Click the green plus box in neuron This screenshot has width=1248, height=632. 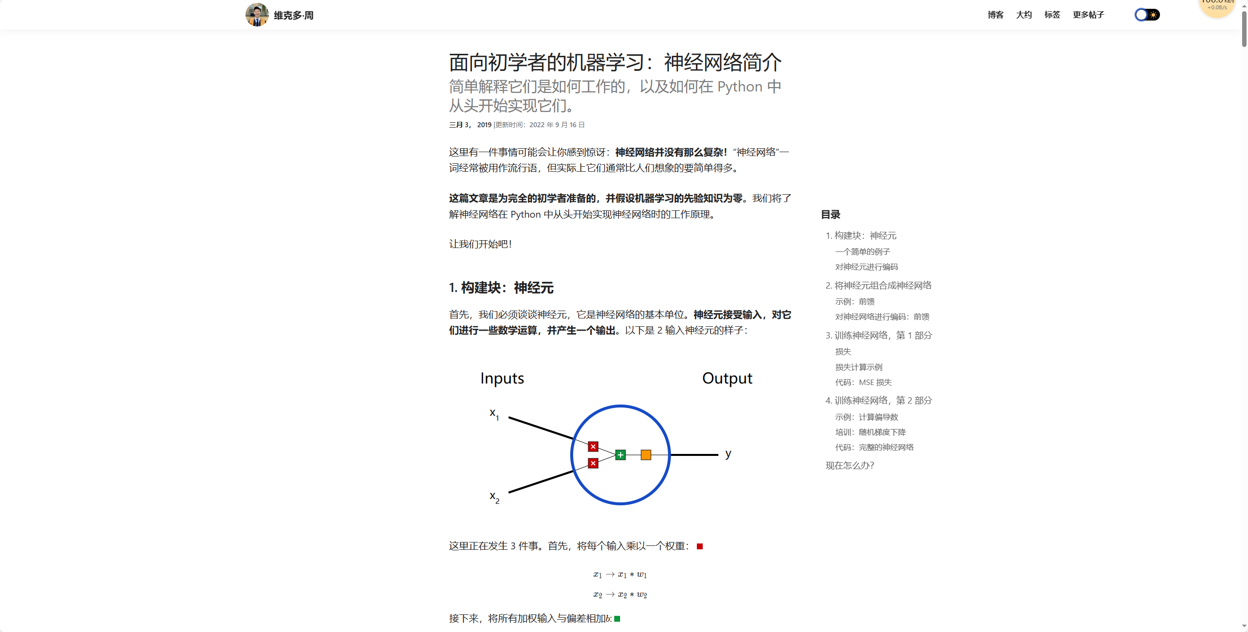click(620, 455)
